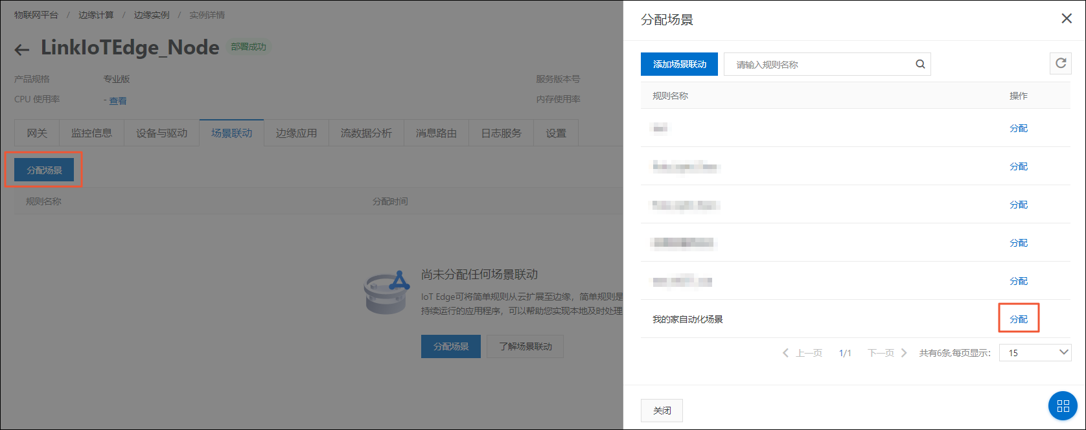Open the 流数据分析 tab
1086x430 pixels.
point(366,133)
